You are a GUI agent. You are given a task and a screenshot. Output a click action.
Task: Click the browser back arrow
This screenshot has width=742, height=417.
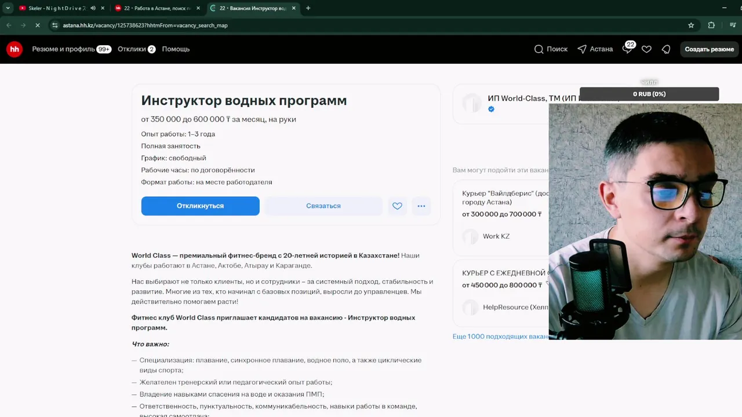point(9,25)
